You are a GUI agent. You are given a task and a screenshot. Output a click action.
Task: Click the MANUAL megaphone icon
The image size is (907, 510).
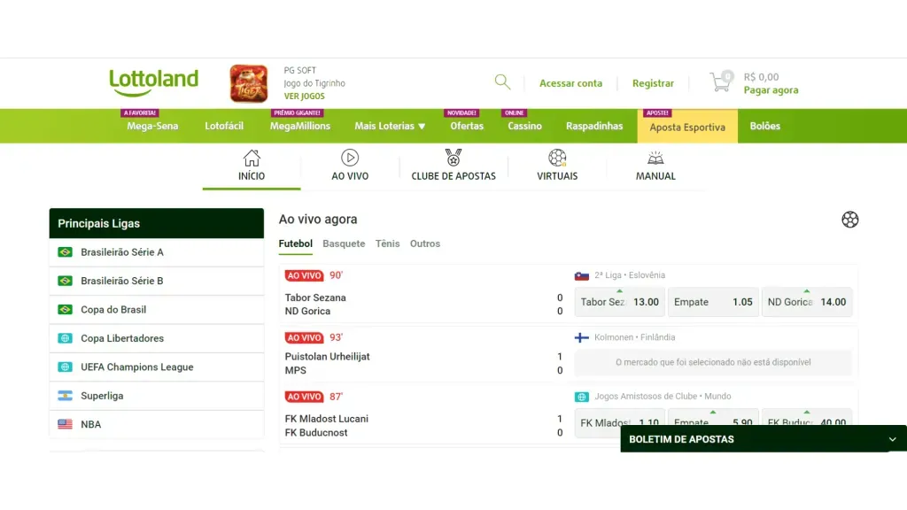[x=655, y=158]
